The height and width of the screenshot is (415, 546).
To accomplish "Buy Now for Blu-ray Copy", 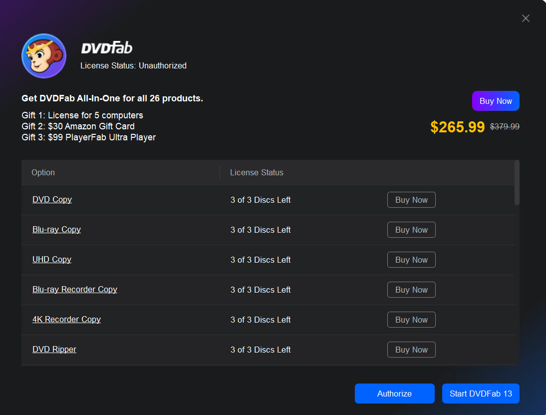I will 411,230.
